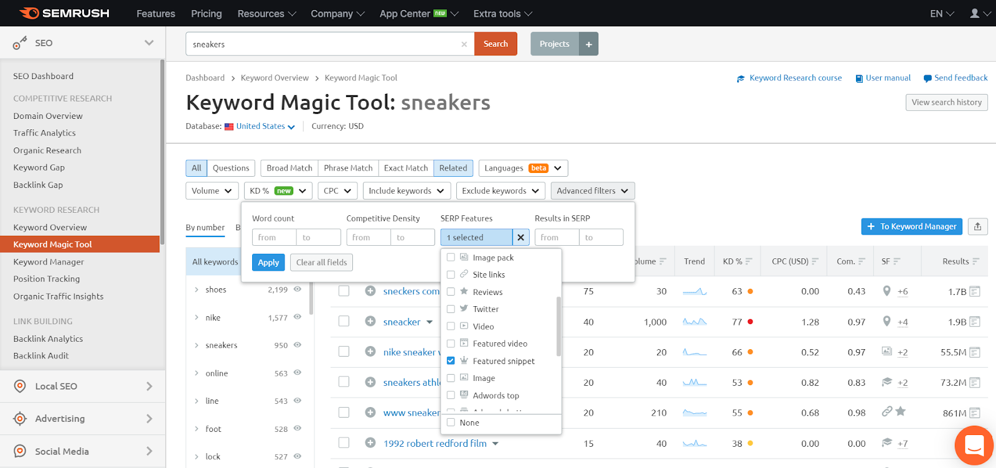Sort by Com. column icon

point(862,261)
